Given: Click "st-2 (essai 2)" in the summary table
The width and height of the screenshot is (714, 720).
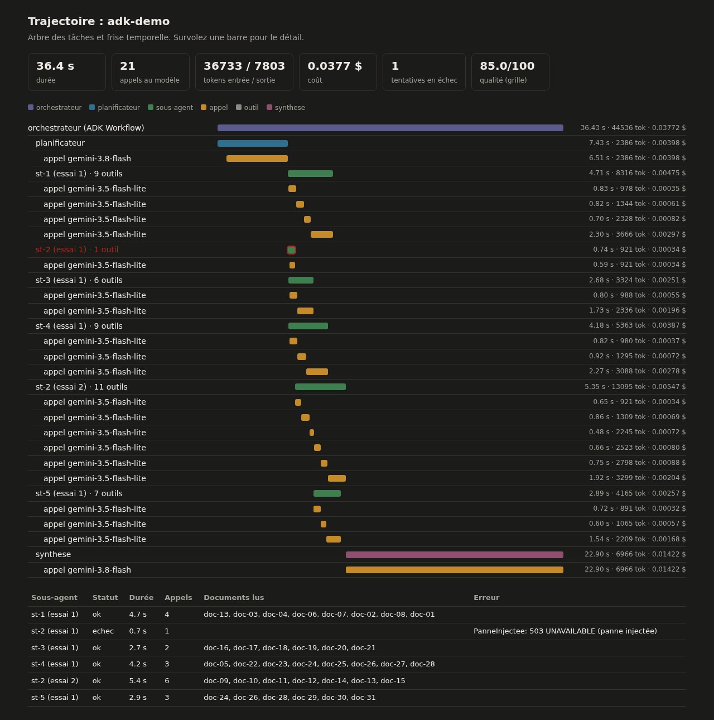Looking at the screenshot, I should [55, 681].
